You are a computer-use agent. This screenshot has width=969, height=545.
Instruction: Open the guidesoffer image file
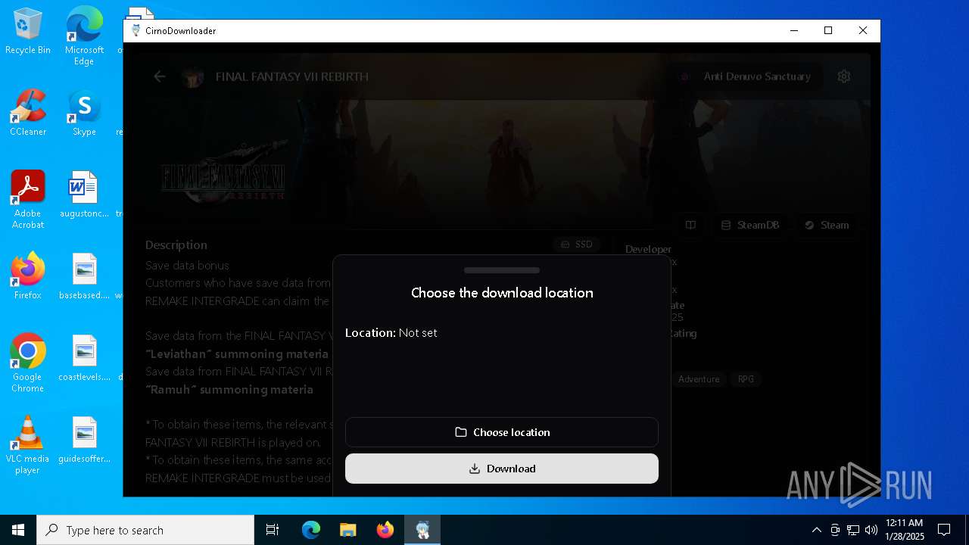(84, 441)
